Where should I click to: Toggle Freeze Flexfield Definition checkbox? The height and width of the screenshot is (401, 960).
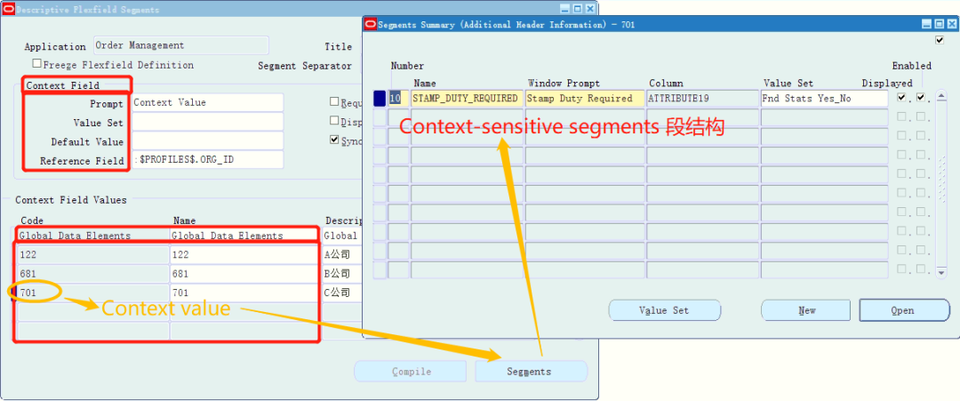(x=37, y=64)
